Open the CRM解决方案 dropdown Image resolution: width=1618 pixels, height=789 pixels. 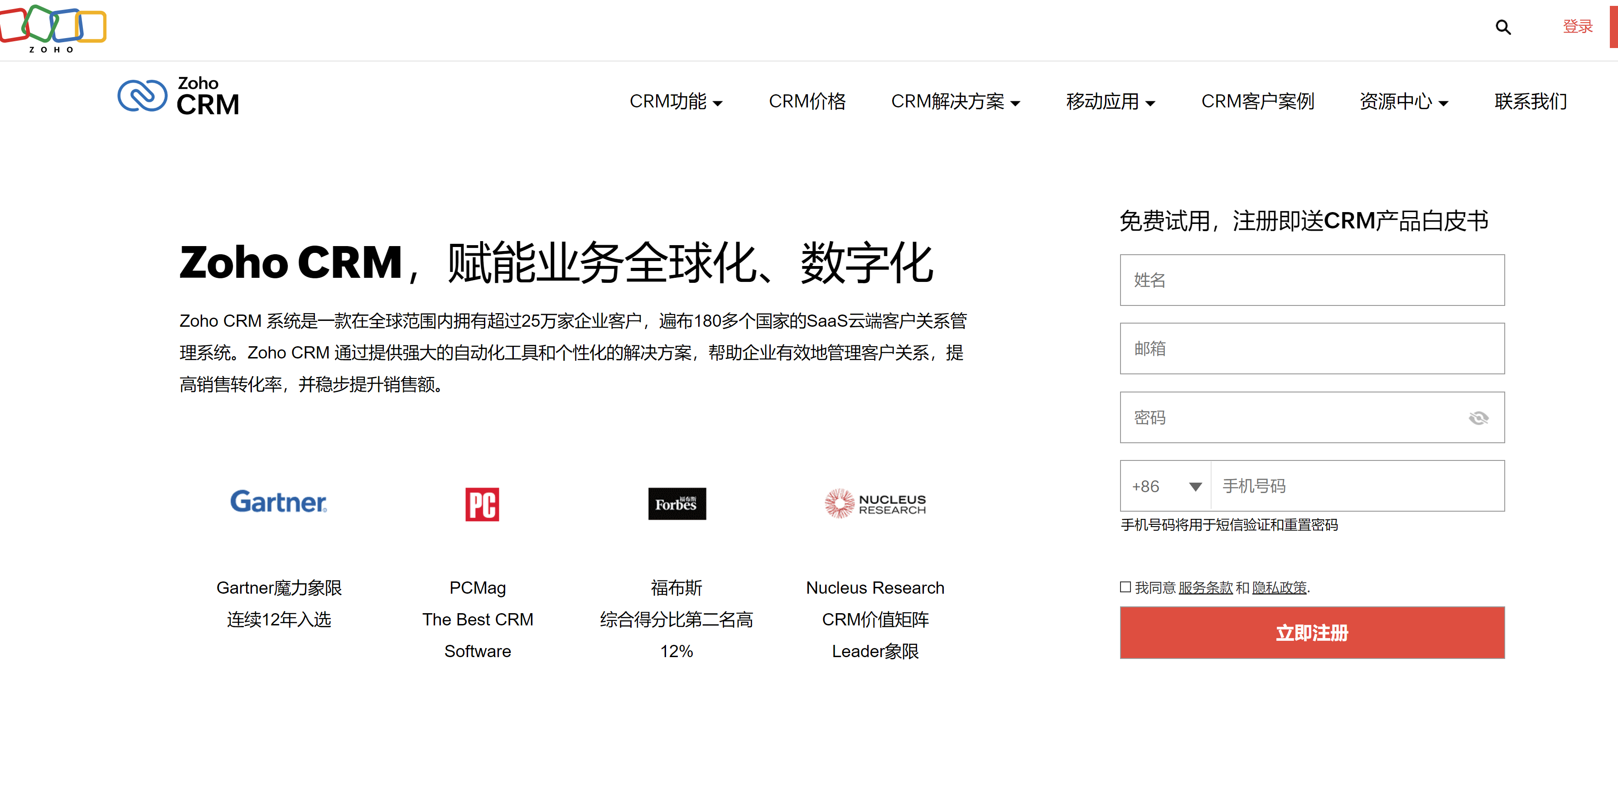point(955,101)
